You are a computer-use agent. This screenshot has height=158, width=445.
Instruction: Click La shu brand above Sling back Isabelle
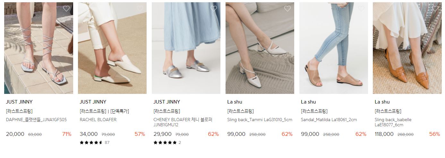(x=382, y=102)
